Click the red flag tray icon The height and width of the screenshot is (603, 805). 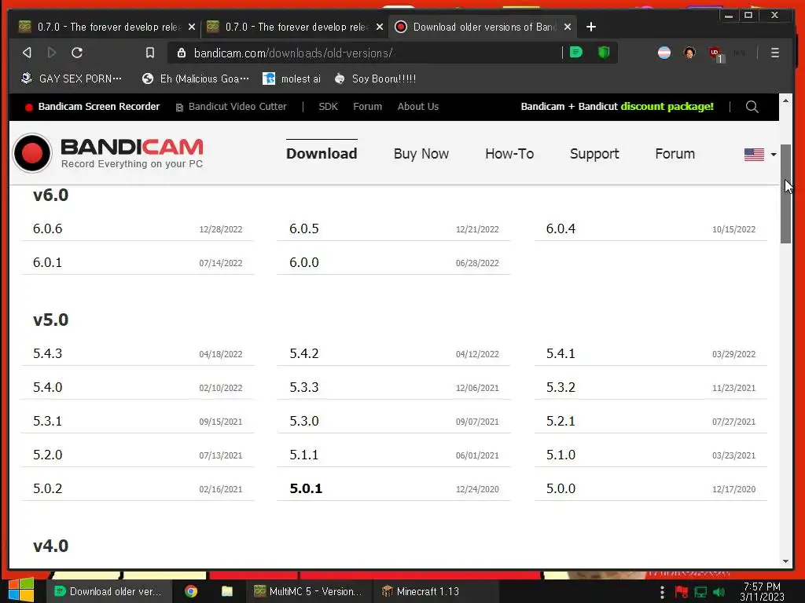(x=682, y=592)
